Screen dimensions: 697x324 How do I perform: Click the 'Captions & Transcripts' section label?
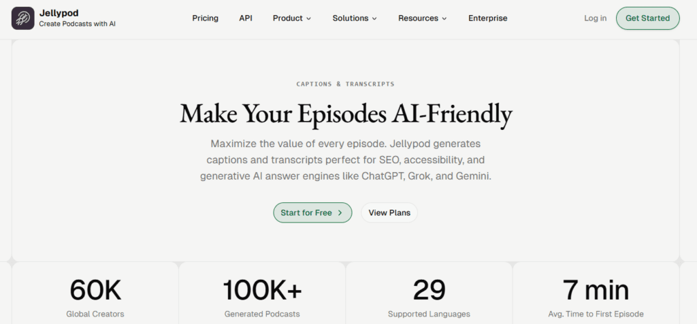coord(345,84)
